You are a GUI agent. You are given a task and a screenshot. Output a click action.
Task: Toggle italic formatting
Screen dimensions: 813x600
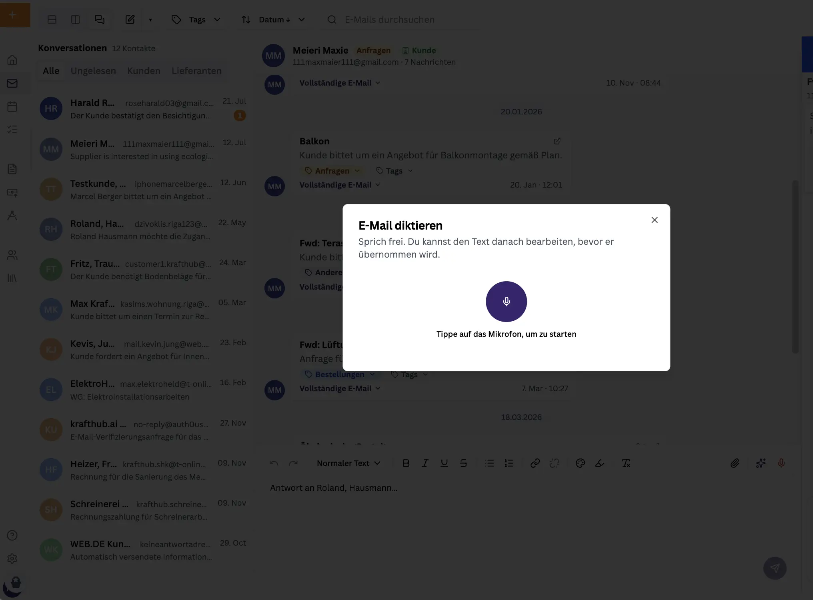(x=425, y=463)
